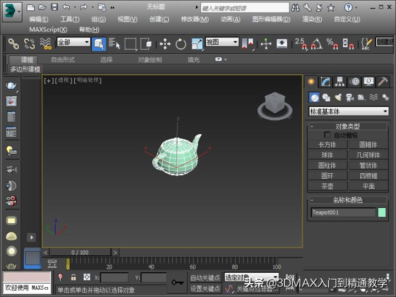Image resolution: width=396 pixels, height=297 pixels.
Task: Toggle Keyboard Shortcut Override icon
Action: 282,43
